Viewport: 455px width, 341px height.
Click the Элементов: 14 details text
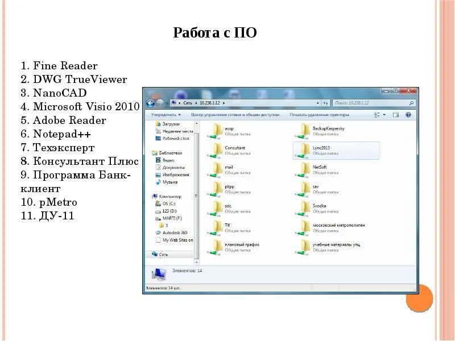[187, 271]
